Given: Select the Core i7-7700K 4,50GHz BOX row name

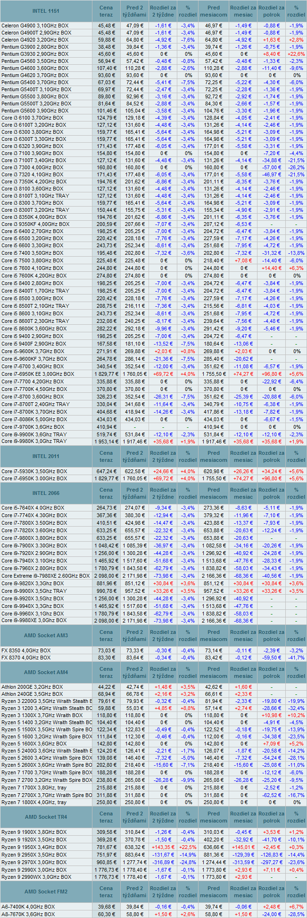Looking at the screenshot, I should click(34, 389).
